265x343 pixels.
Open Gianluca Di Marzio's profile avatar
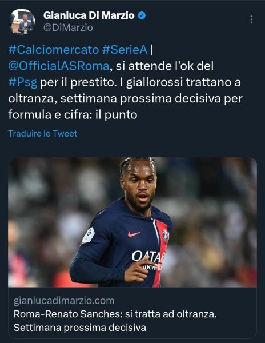coord(22,22)
